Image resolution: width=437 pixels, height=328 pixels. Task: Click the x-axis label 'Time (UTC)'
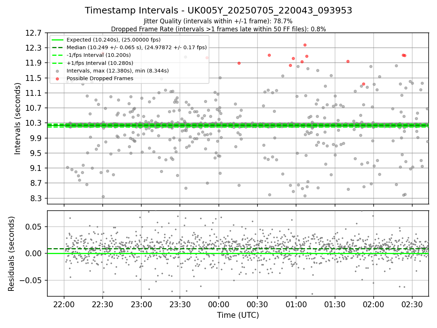tap(238, 315)
